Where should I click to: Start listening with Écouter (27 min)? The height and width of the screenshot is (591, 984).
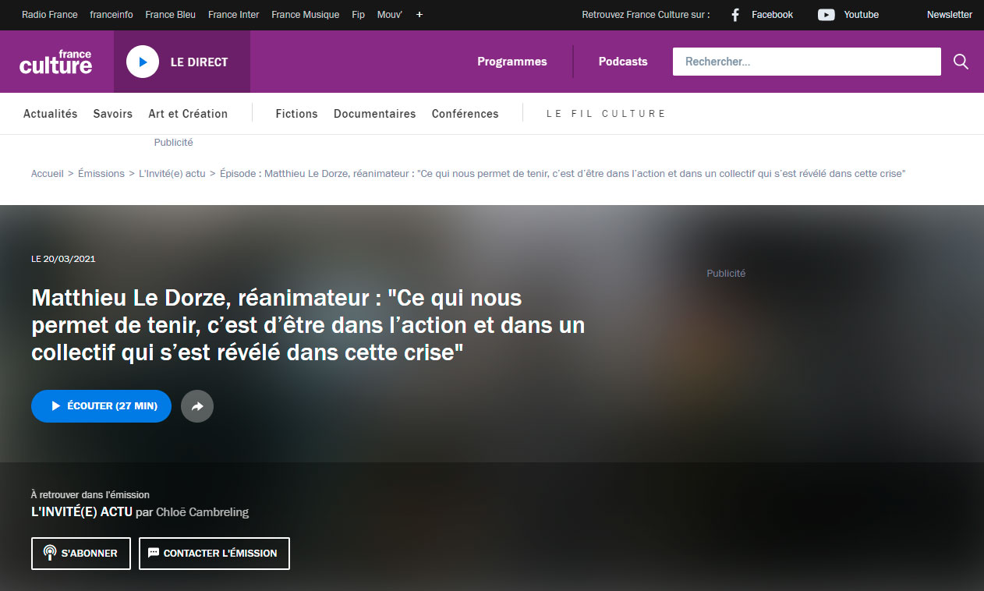pos(101,406)
